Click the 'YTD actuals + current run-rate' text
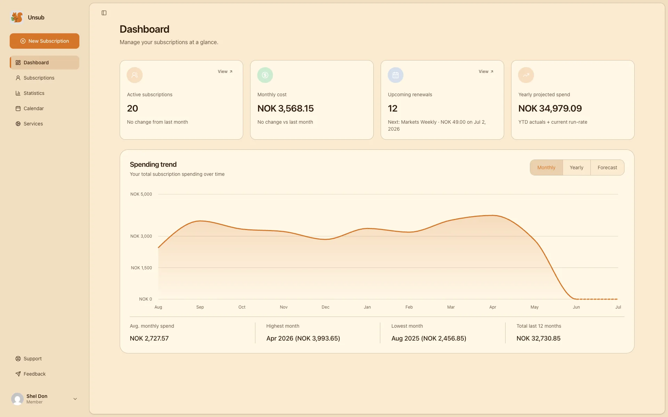The image size is (668, 417). coord(553,122)
